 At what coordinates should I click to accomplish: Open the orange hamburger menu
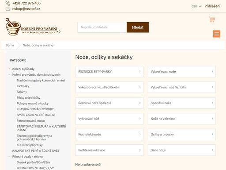point(217,34)
